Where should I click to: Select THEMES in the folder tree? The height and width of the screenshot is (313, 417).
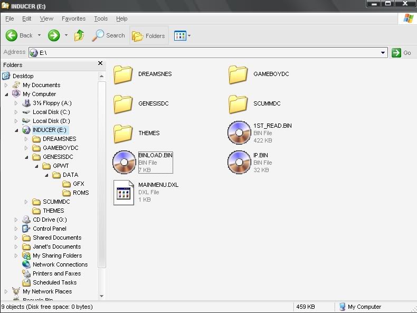point(53,211)
